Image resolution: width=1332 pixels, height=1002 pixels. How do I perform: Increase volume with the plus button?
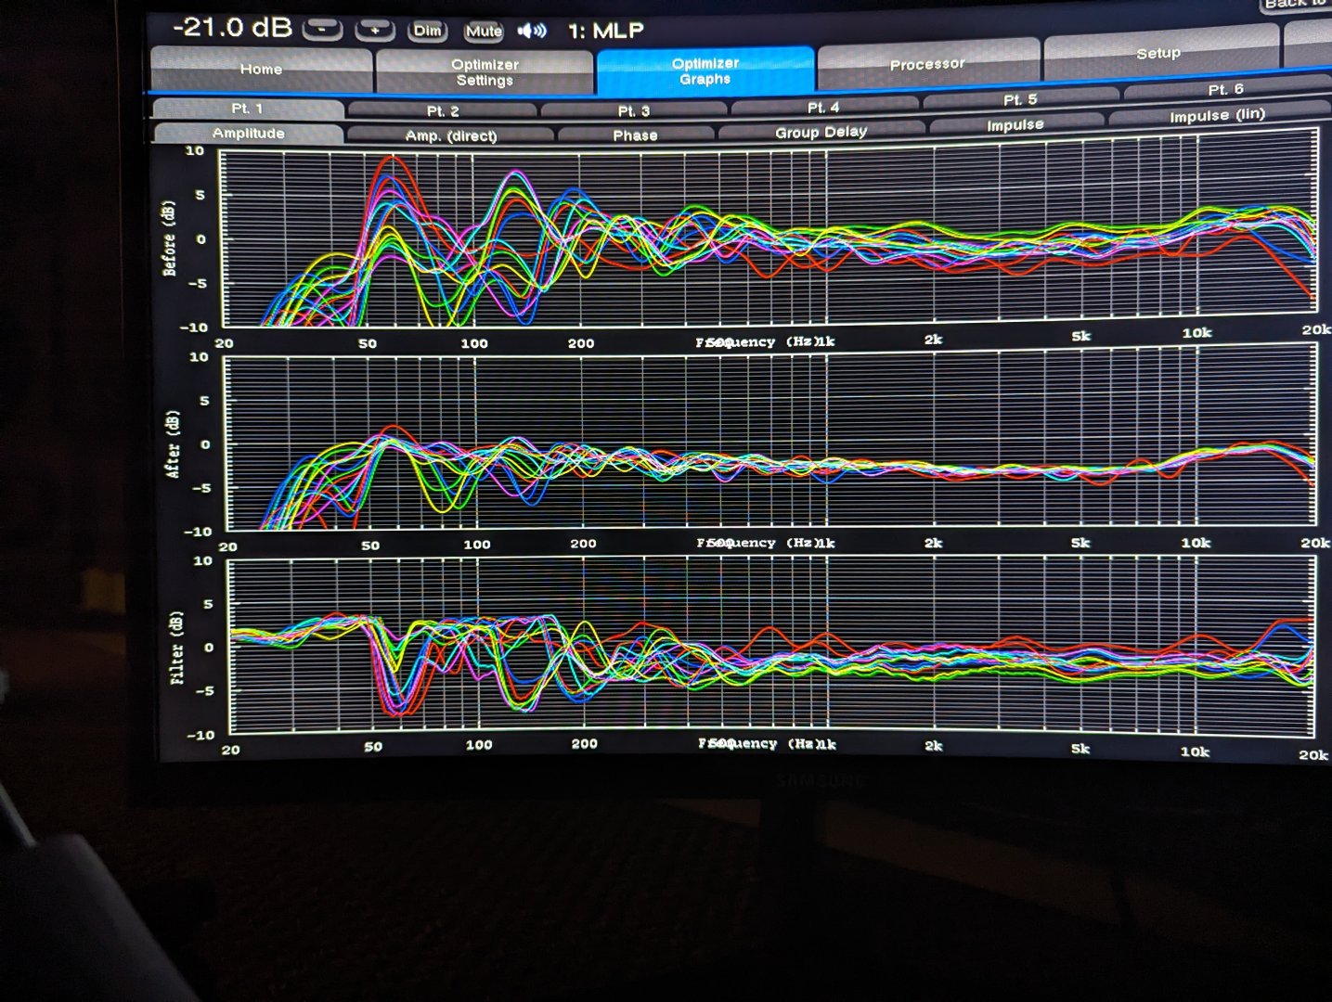click(x=375, y=30)
